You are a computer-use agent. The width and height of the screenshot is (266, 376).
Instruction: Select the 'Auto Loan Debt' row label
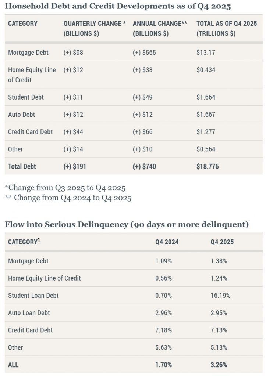click(29, 313)
